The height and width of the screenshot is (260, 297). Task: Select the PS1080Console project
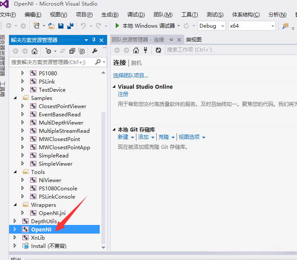pos(58,189)
